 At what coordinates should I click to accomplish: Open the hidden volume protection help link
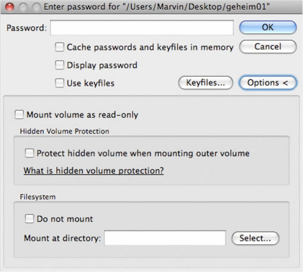click(94, 171)
